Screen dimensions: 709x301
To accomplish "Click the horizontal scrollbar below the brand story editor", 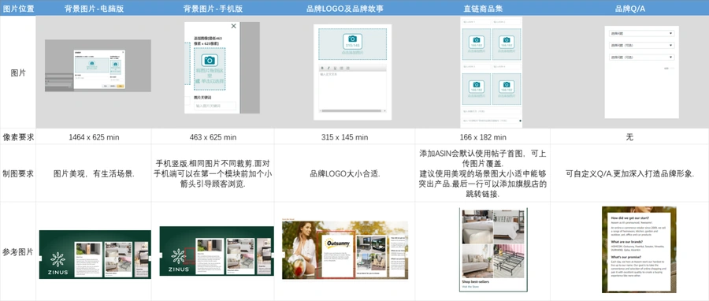I will point(352,110).
